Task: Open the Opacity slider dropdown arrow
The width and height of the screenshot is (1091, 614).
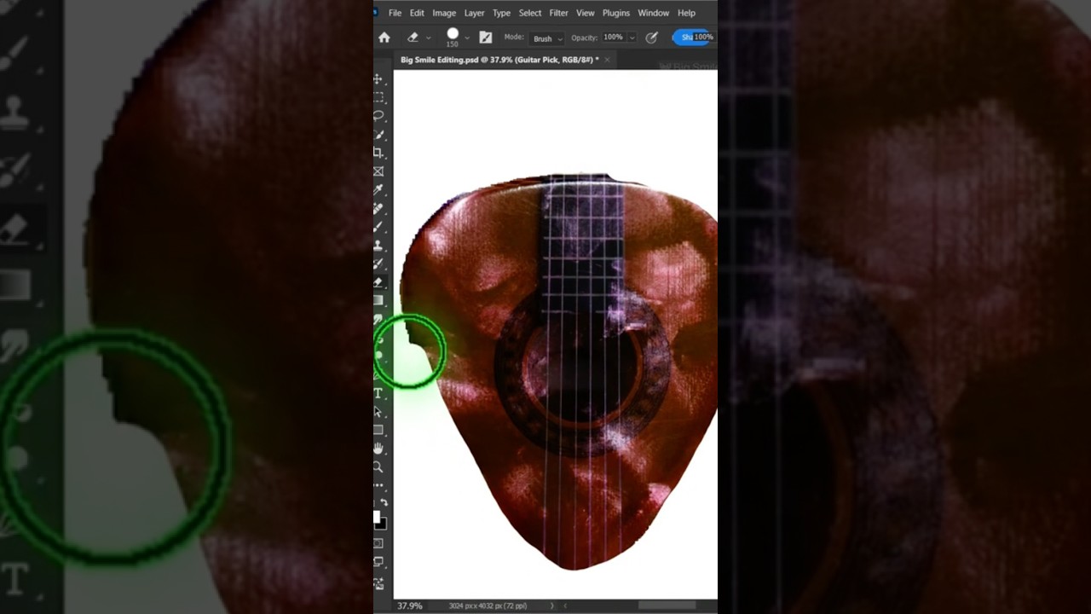Action: pyautogui.click(x=632, y=38)
